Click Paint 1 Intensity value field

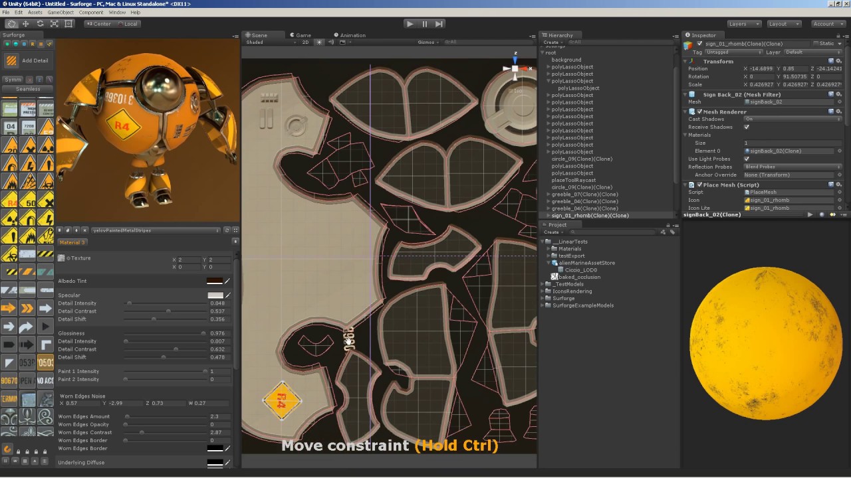(219, 371)
